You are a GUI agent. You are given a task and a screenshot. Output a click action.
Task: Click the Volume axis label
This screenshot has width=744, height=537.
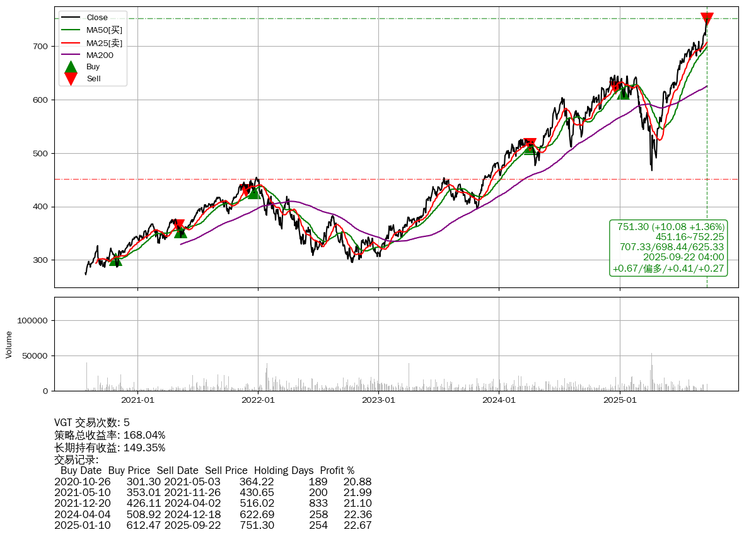(x=9, y=344)
